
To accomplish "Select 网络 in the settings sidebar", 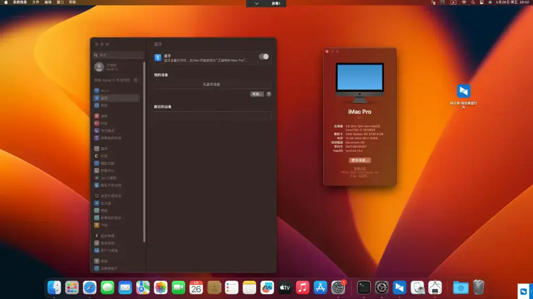I will [x=116, y=106].
